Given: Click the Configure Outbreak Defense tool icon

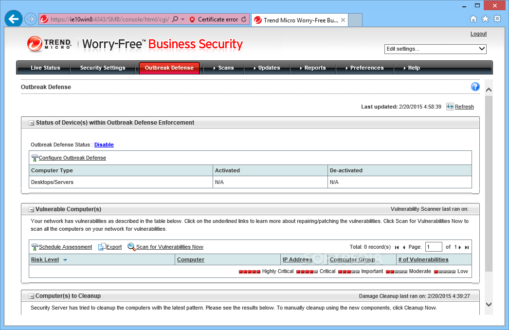Looking at the screenshot, I should point(35,158).
